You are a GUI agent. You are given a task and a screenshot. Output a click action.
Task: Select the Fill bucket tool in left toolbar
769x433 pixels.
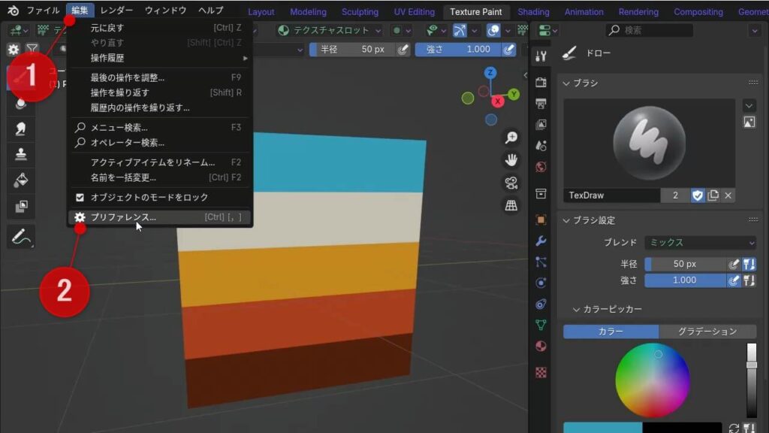(21, 180)
